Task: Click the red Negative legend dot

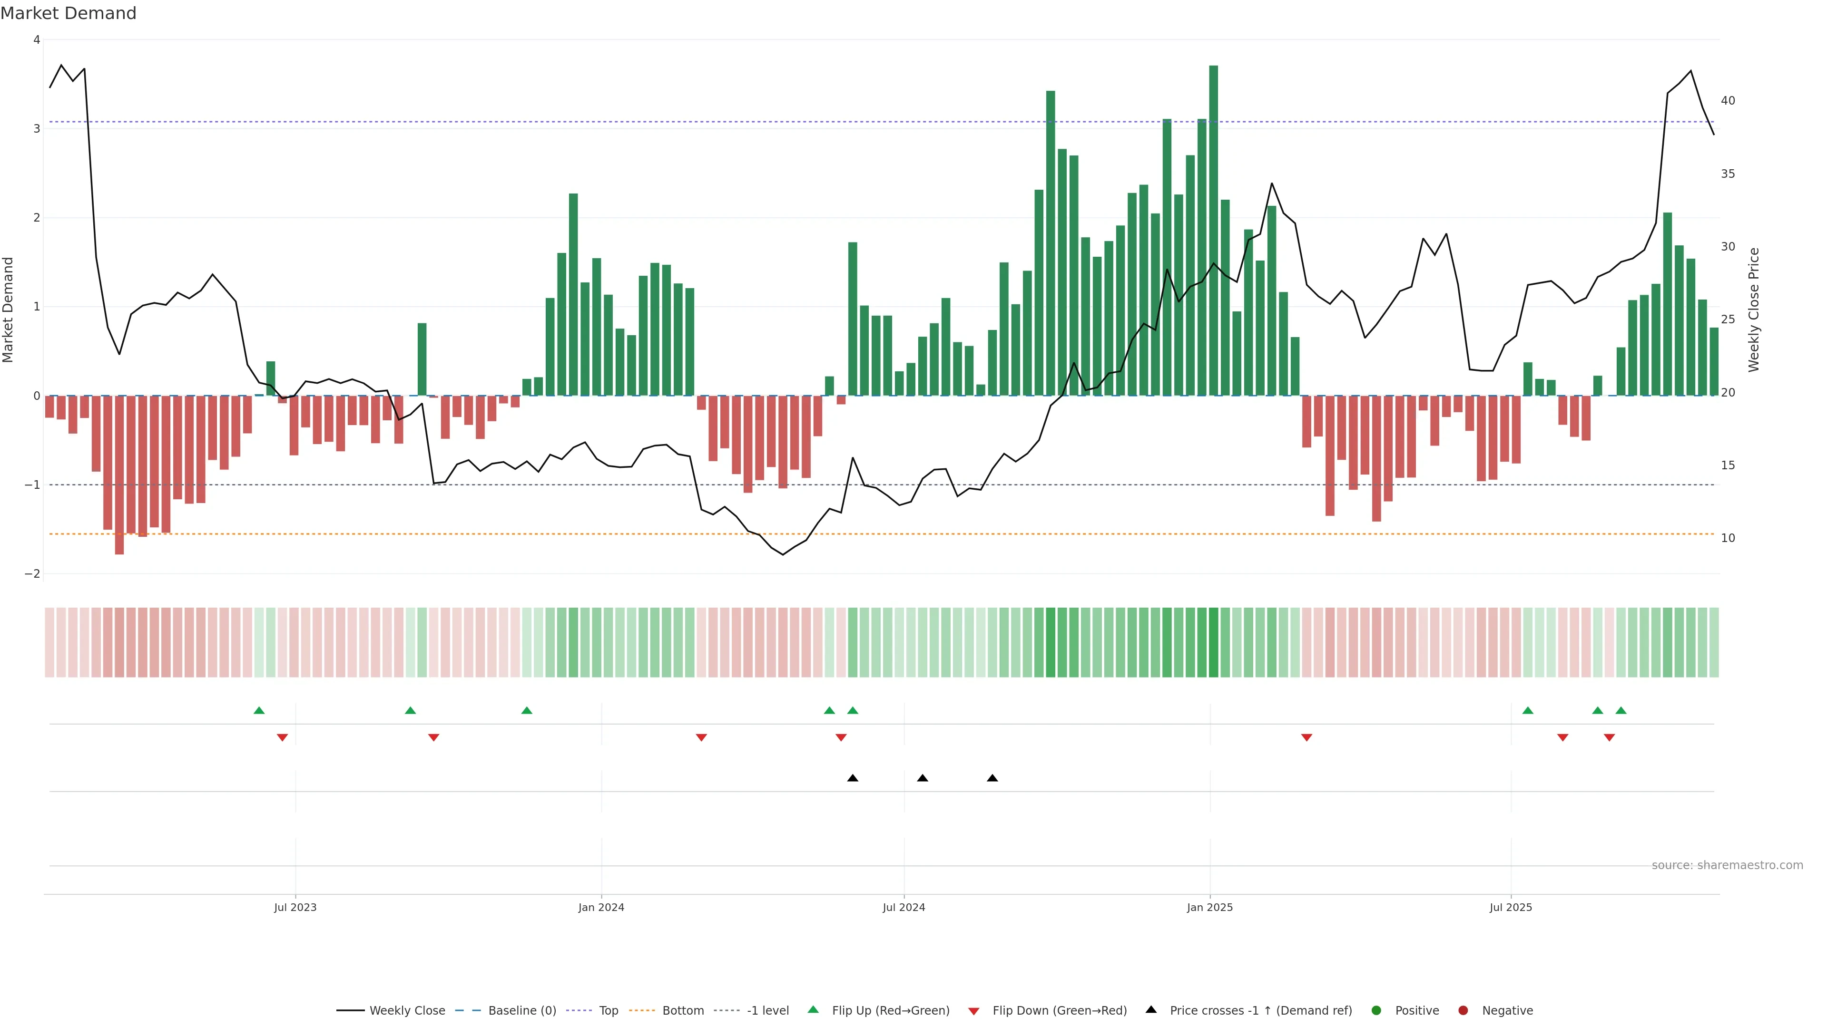Action: [x=1463, y=1011]
